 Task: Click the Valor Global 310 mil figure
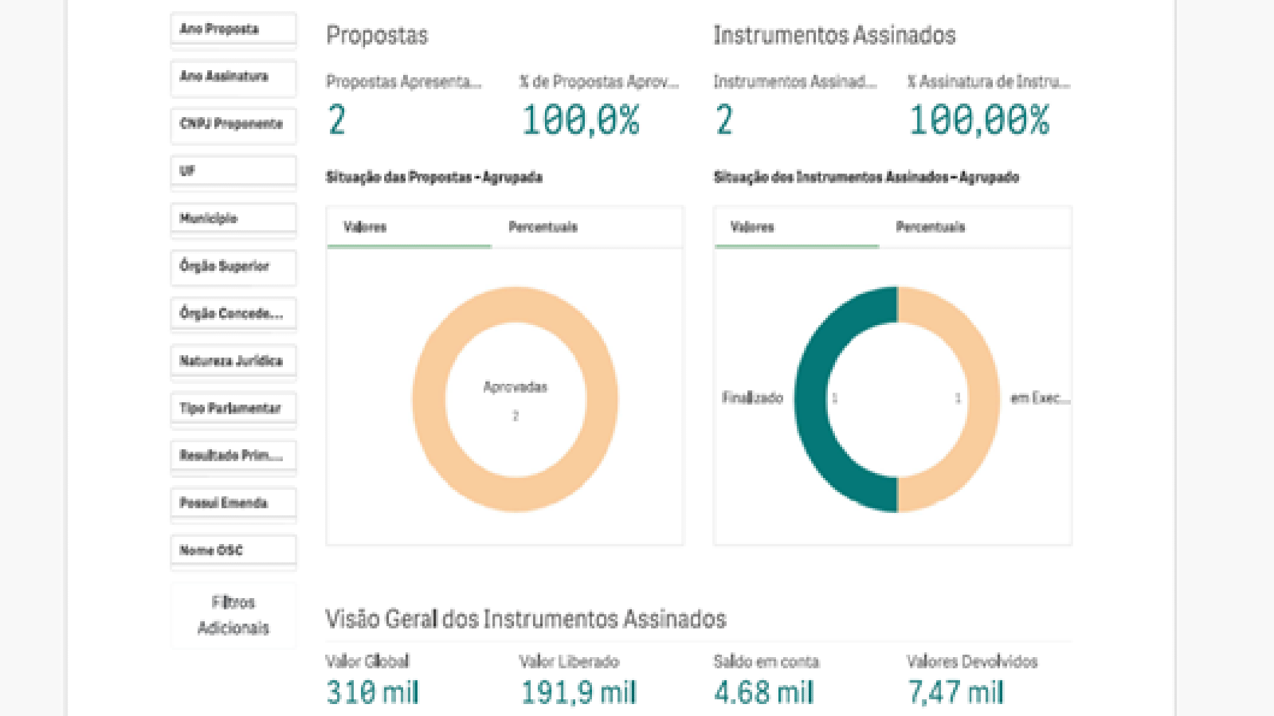click(x=372, y=692)
